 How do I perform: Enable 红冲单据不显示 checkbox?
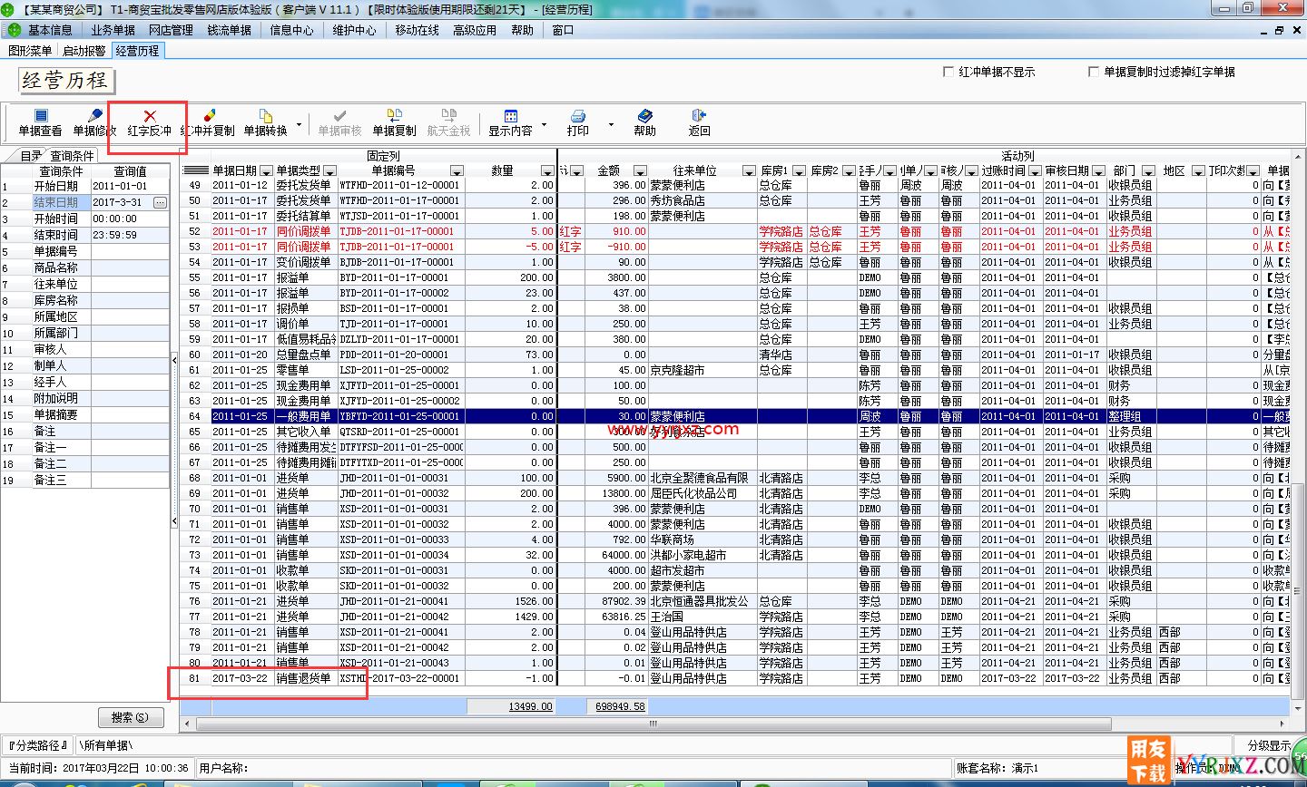948,72
